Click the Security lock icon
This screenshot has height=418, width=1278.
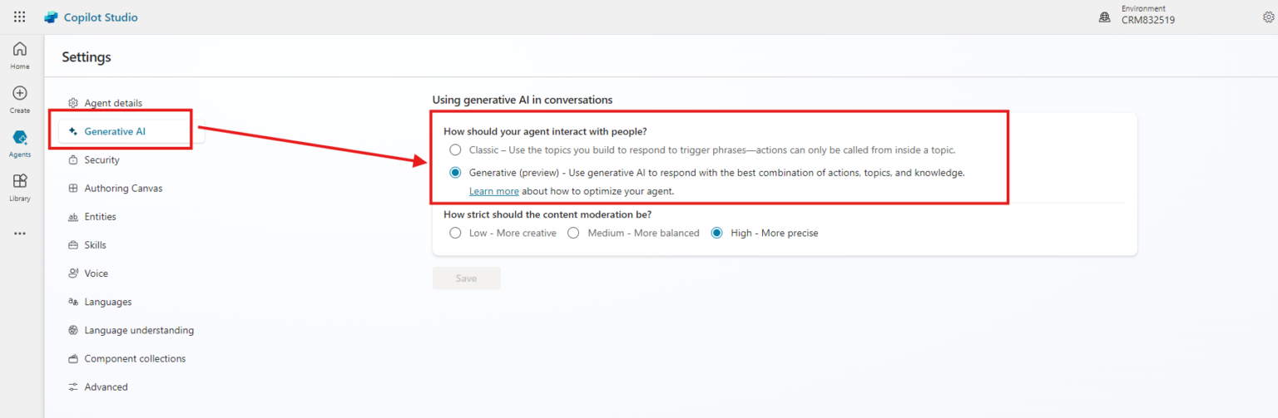tap(73, 160)
